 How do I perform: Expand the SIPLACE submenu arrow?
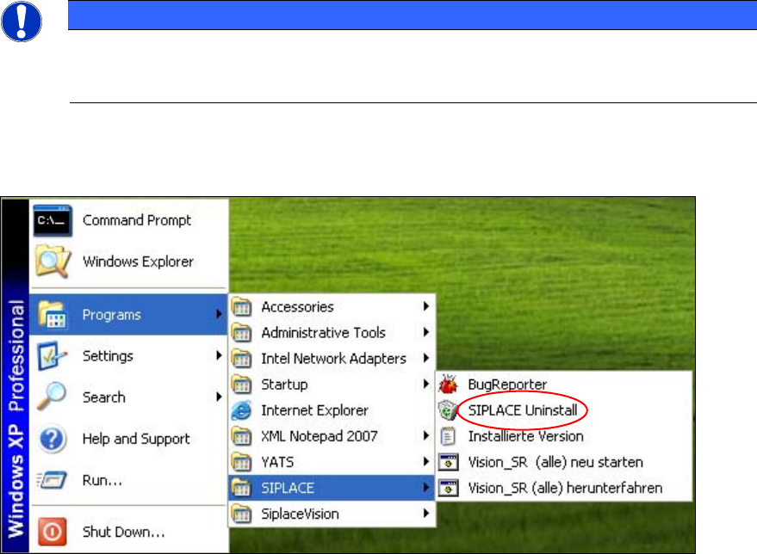point(426,488)
